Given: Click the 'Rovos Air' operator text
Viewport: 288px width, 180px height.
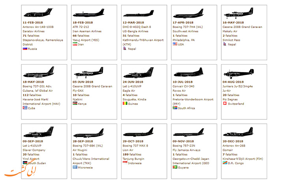Looking at the screenshot, I should click(x=179, y=91).
